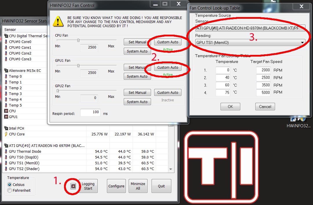Image resolution: width=313 pixels, height=205 pixels.
Task: Click the Minimize All button
Action: coord(138,186)
